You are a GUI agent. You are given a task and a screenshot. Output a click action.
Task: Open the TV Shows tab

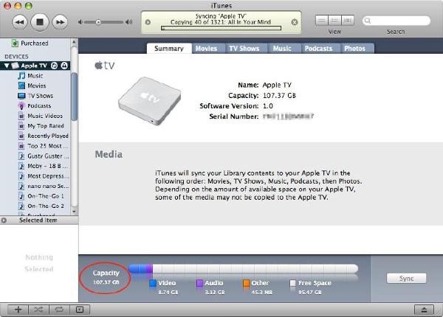click(x=244, y=49)
